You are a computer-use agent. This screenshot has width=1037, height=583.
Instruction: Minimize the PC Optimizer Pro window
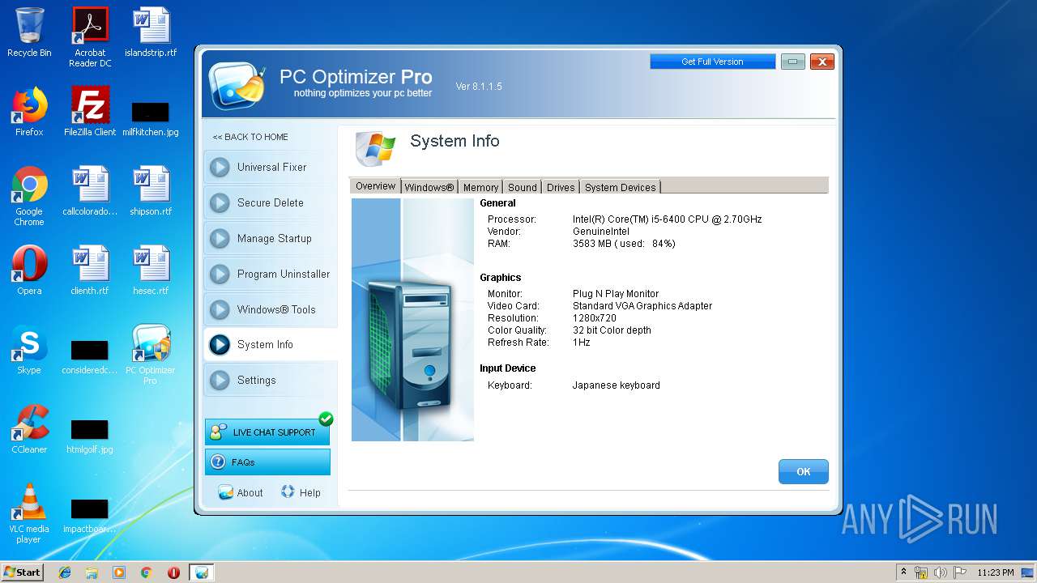[x=793, y=62]
